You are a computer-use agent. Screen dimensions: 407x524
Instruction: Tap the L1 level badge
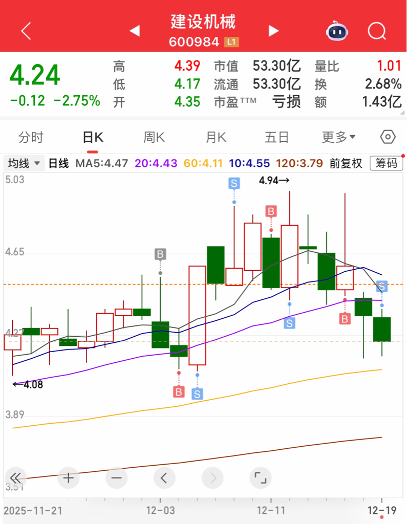231,42
